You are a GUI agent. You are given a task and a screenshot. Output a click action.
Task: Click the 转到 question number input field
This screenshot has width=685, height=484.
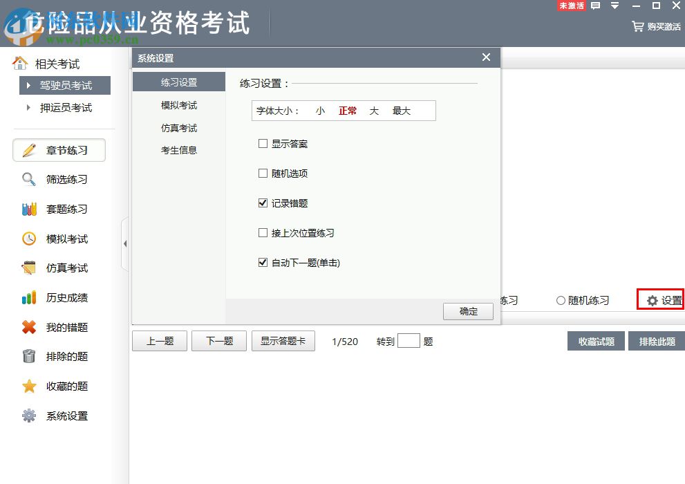click(x=409, y=341)
